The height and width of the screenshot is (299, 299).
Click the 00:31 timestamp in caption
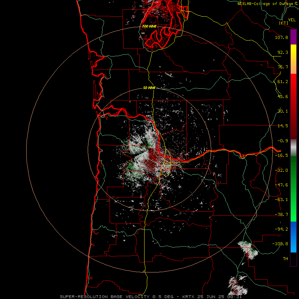click(235, 297)
